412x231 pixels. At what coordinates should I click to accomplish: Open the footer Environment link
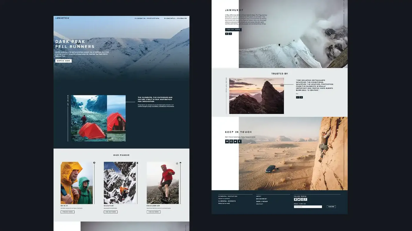tap(262, 199)
